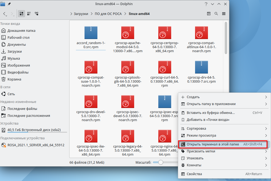Adjust the Масштаб zoom slider

click(161, 162)
